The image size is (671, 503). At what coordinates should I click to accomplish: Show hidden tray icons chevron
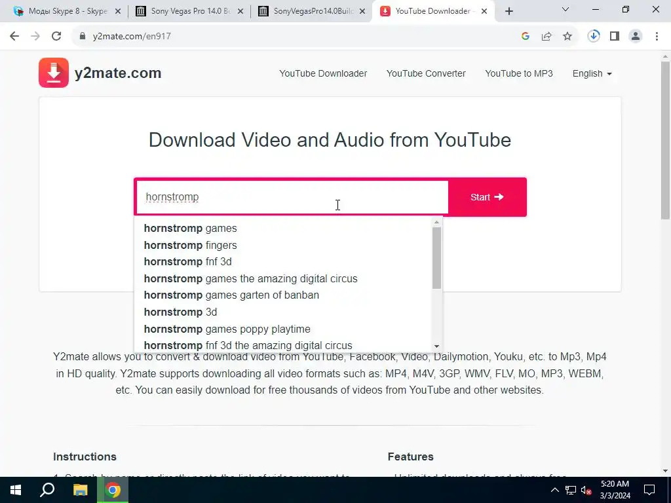(x=554, y=490)
